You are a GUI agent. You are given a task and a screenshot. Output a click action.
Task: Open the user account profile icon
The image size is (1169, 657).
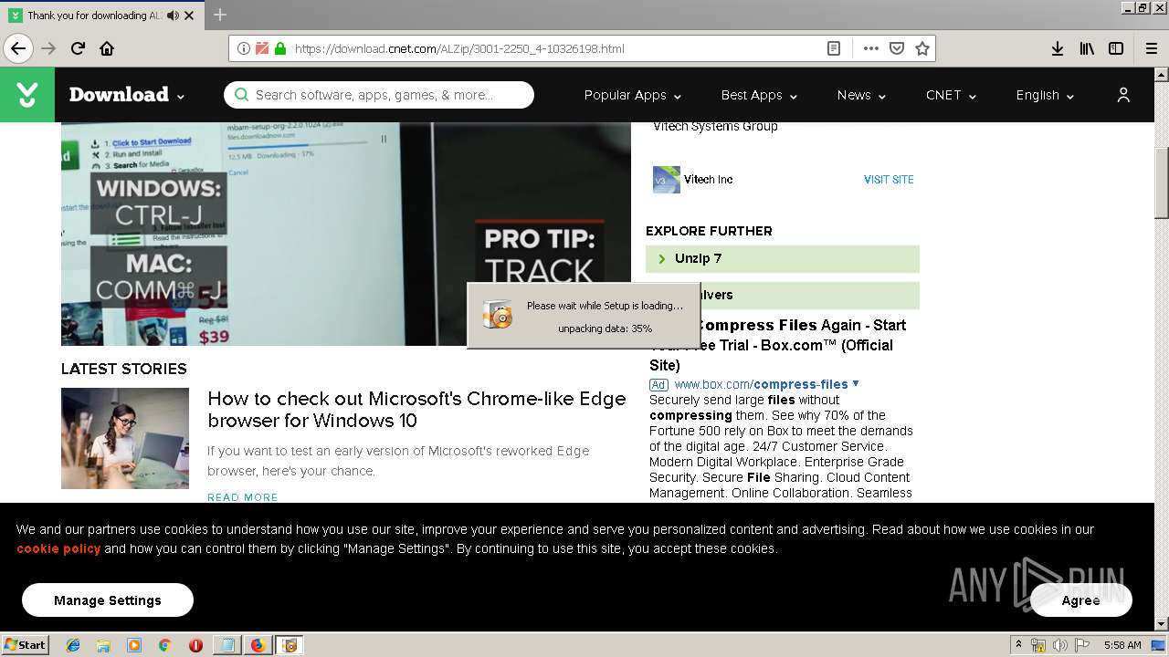pos(1123,95)
